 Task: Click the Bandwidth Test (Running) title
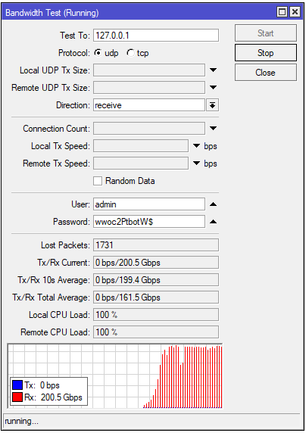point(52,13)
